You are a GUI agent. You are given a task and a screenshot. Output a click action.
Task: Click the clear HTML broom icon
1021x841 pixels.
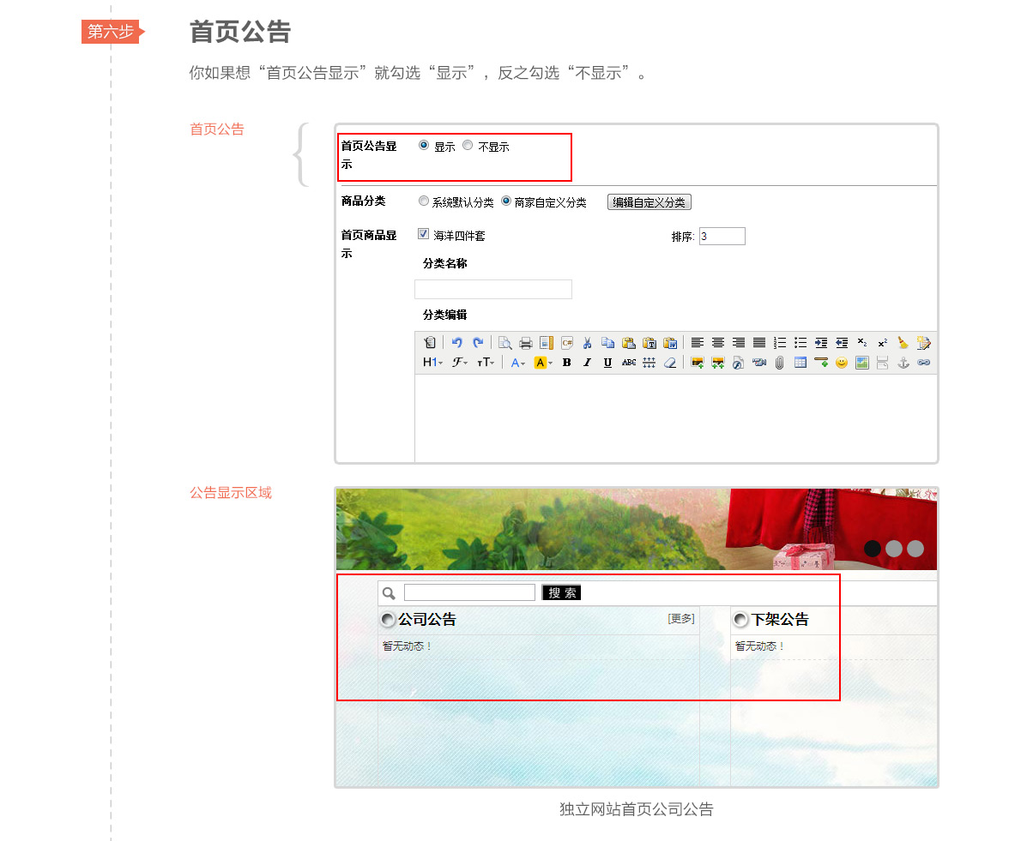pos(903,343)
